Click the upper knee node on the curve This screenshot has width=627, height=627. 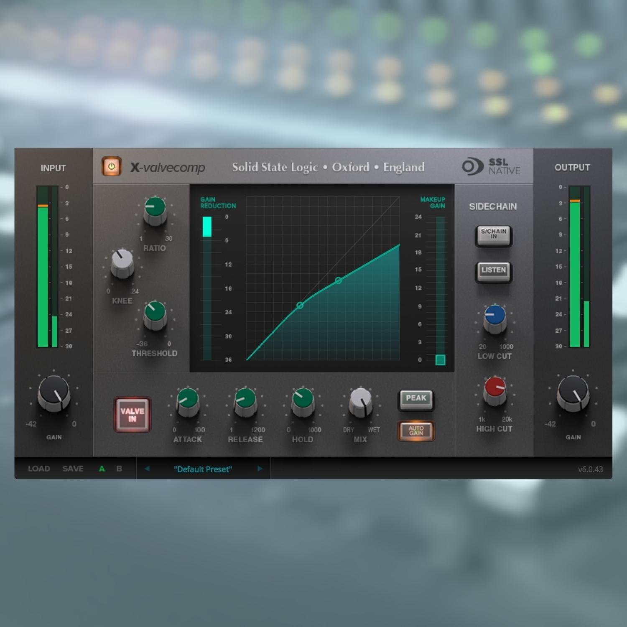click(339, 280)
